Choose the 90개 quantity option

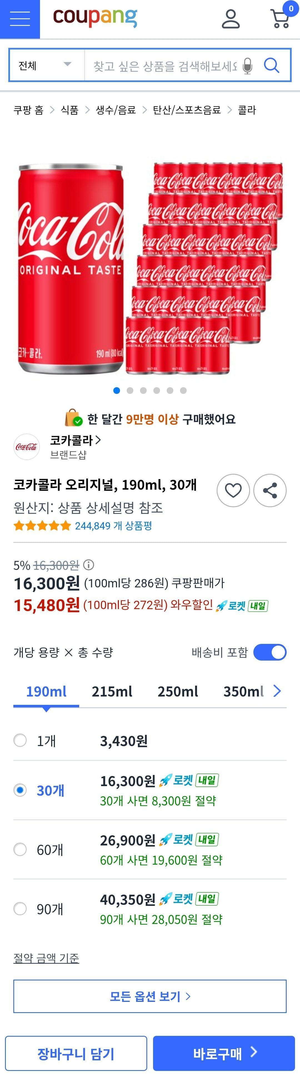20,909
